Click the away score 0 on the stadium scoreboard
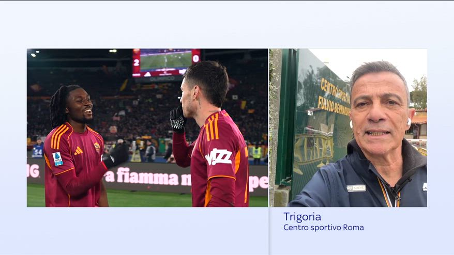Image resolution: width=454 pixels, height=255 pixels. [196, 59]
